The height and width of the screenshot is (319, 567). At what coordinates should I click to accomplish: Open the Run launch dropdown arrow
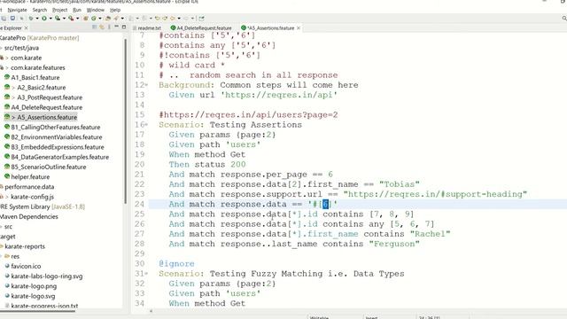(x=50, y=18)
